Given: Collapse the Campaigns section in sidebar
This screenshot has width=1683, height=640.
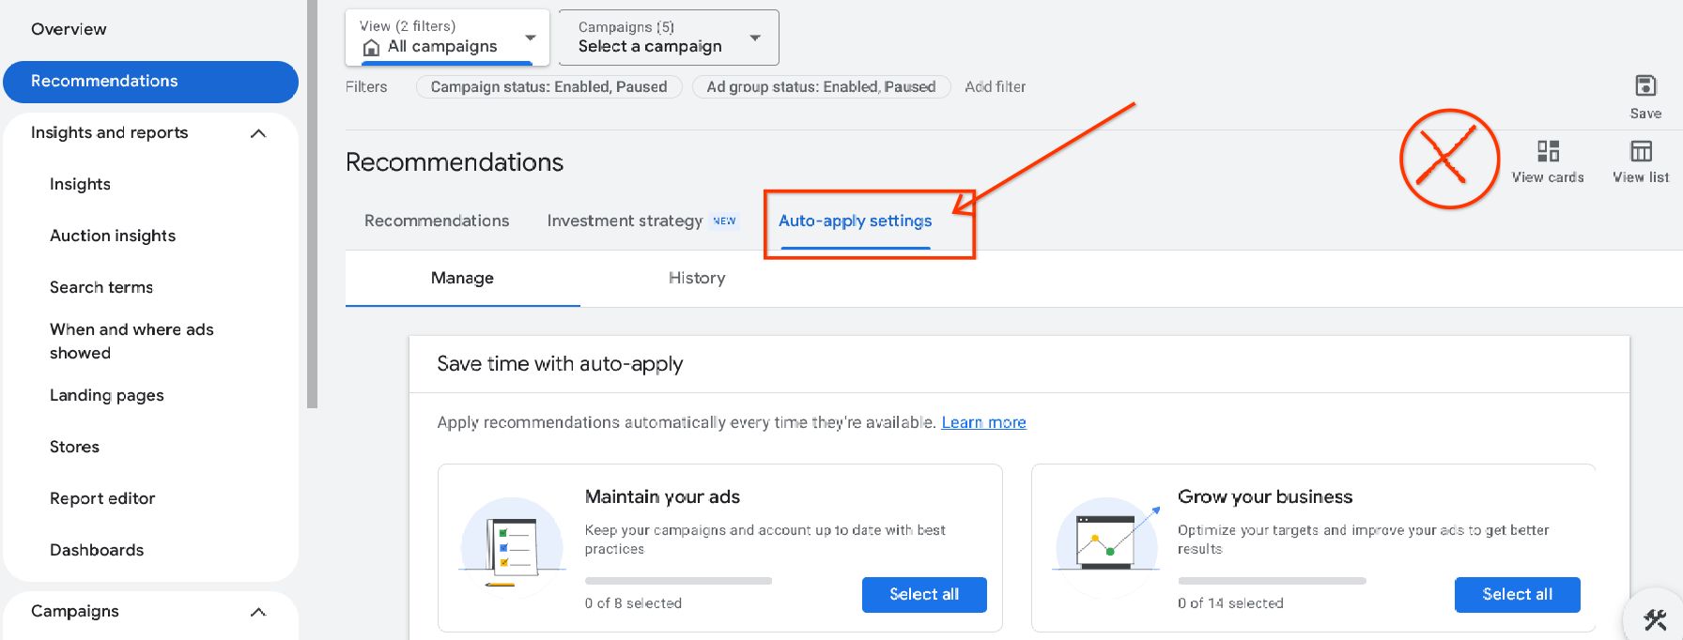Looking at the screenshot, I should tap(258, 612).
